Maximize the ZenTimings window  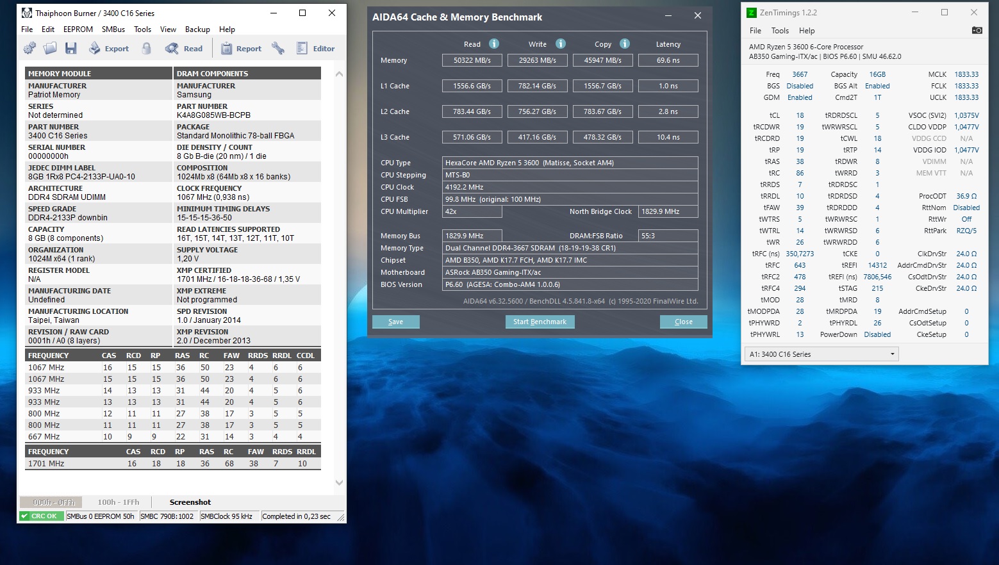945,12
